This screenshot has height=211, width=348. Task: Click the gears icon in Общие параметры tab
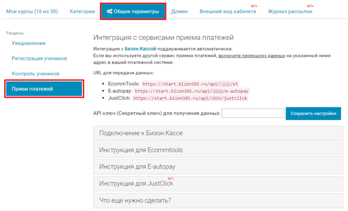tap(109, 12)
